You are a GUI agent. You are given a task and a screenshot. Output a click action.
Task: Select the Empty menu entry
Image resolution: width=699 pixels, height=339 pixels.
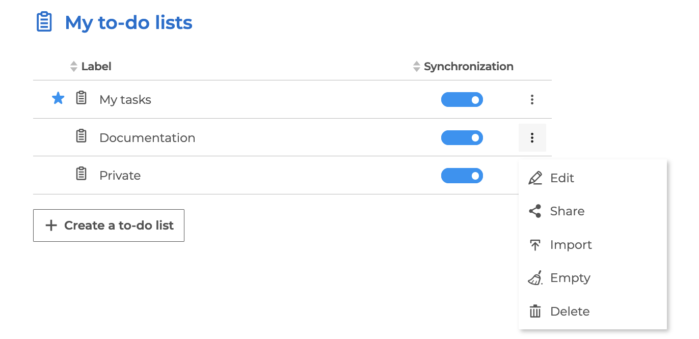pos(570,278)
